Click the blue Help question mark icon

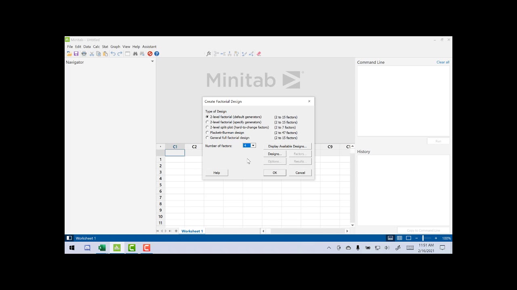point(157,54)
